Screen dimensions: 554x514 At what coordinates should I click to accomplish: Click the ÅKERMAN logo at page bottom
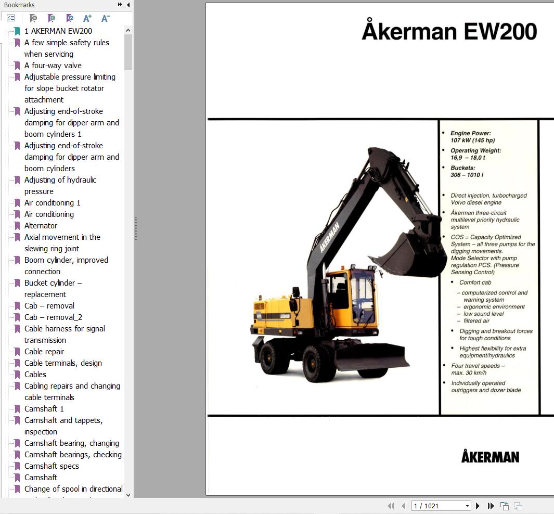pyautogui.click(x=490, y=456)
